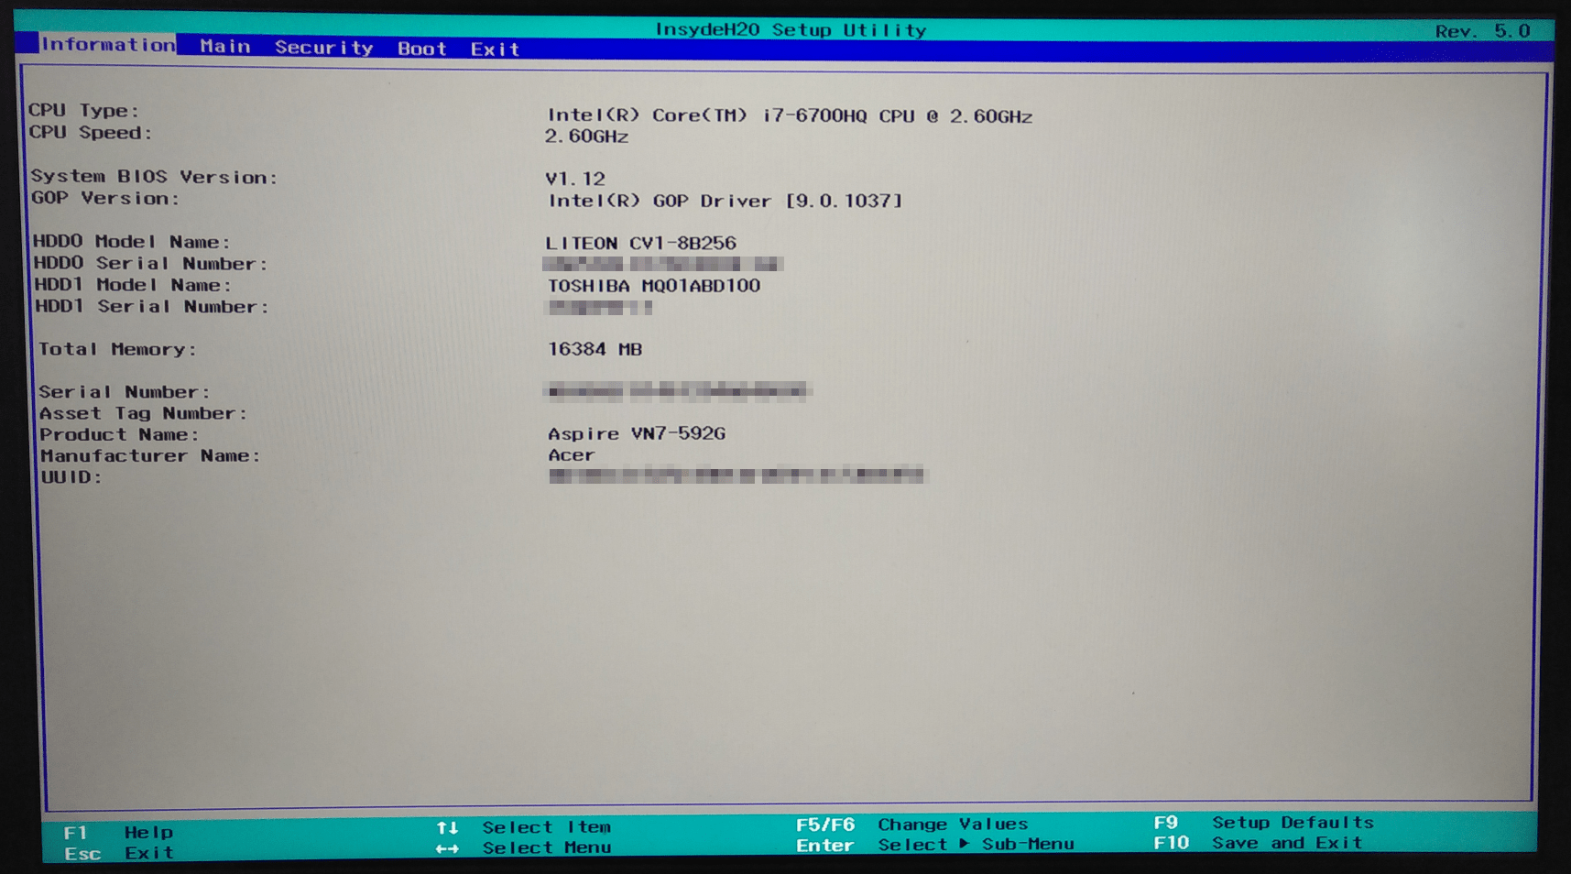The height and width of the screenshot is (874, 1571).
Task: Click the TOSHIBA MQ01ABD100 drive model
Action: [654, 286]
